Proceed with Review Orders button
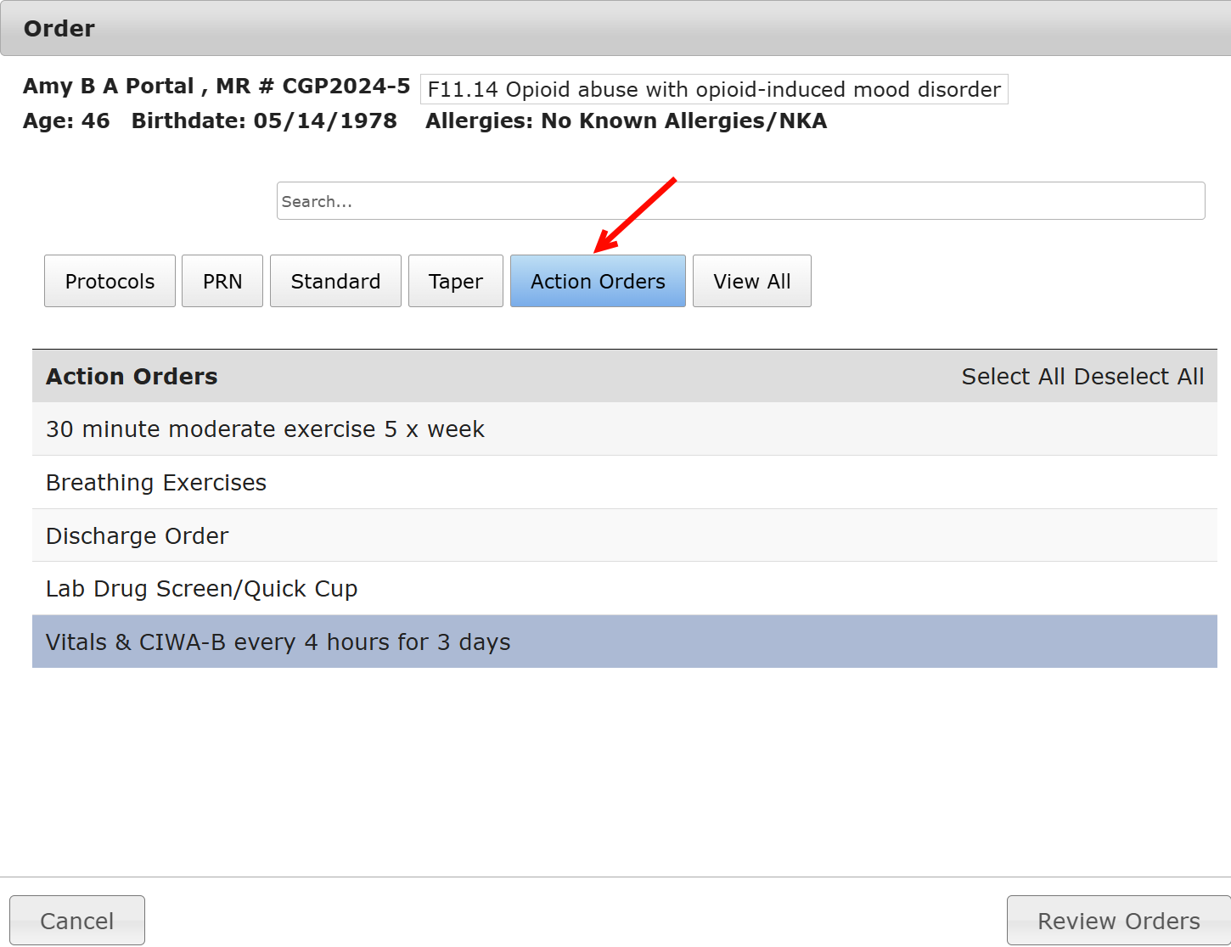1231x947 pixels. 1118,921
